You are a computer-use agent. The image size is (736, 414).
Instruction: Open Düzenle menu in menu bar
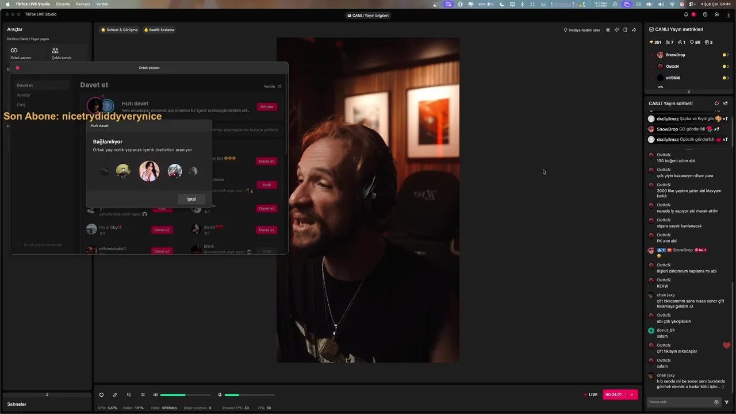(x=63, y=4)
